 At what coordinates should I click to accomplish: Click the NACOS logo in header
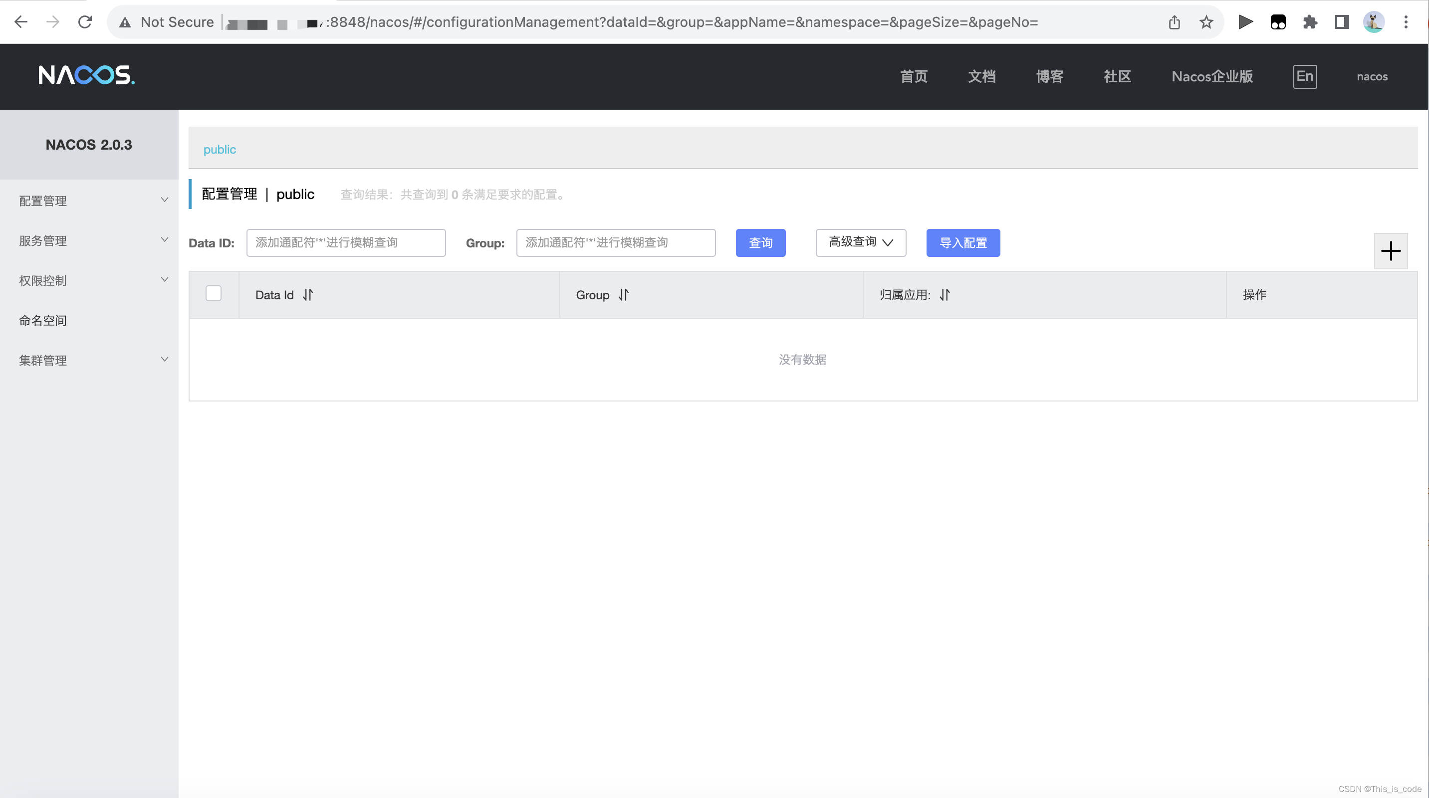click(86, 75)
